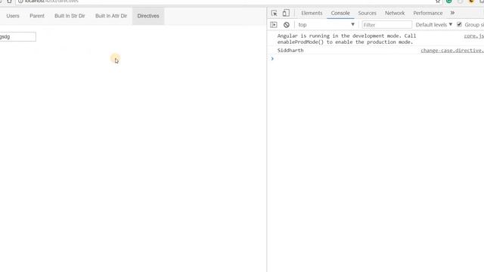Switch to the Console tab

coord(340,13)
